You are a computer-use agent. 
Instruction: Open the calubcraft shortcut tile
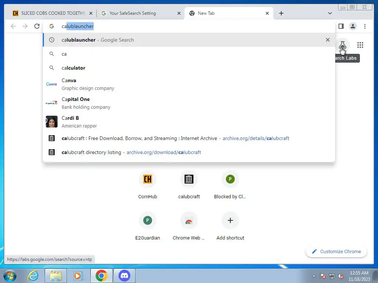[x=189, y=185]
